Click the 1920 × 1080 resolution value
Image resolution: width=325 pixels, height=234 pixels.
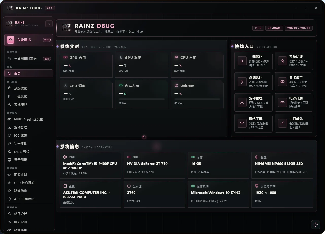tap(265, 193)
